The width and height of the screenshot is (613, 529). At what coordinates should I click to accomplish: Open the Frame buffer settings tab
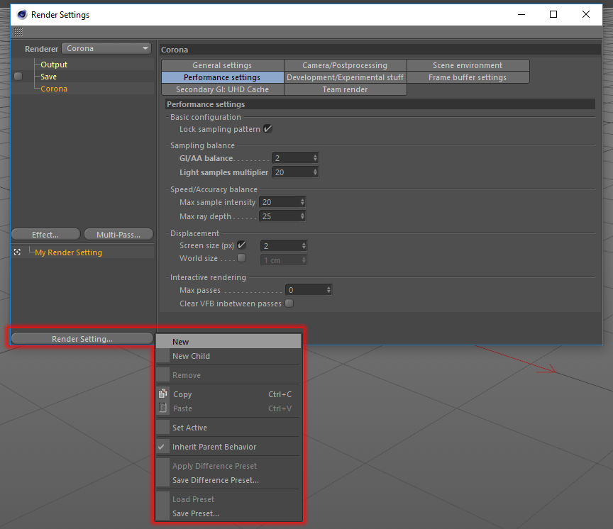pos(468,77)
